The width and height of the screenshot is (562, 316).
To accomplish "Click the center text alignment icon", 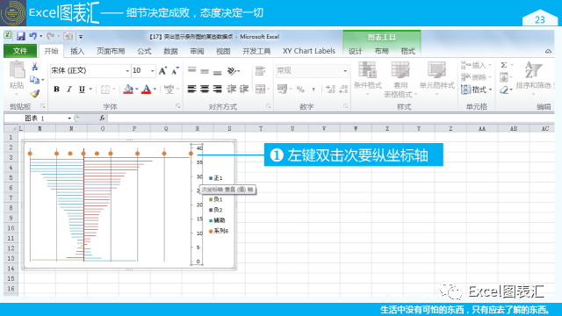I will tap(205, 89).
